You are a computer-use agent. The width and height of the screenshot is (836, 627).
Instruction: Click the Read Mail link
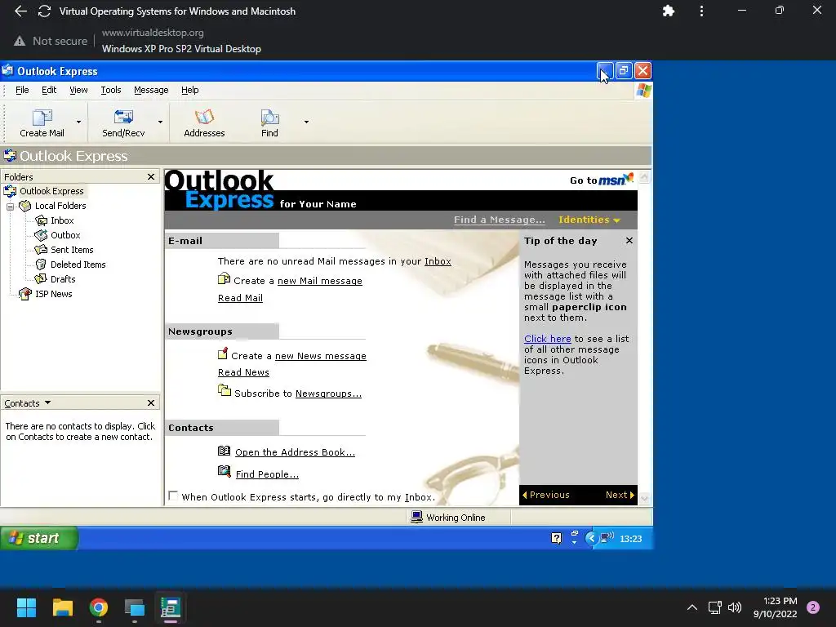(x=240, y=298)
